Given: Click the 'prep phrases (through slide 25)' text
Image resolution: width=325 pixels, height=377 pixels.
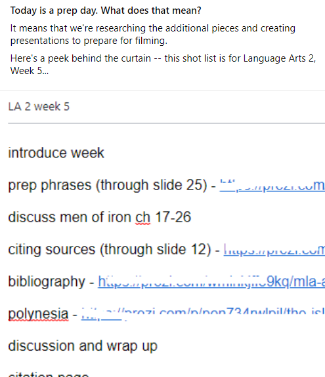Looking at the screenshot, I should 108,186.
